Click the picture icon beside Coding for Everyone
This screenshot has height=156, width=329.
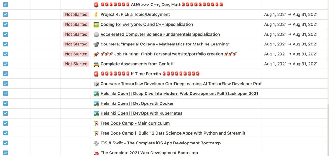96,24
